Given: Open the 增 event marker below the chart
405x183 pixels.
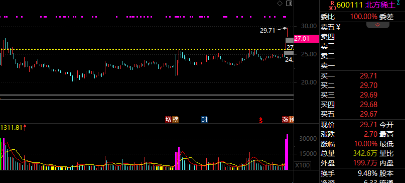Looking at the screenshot, I should 169,120.
